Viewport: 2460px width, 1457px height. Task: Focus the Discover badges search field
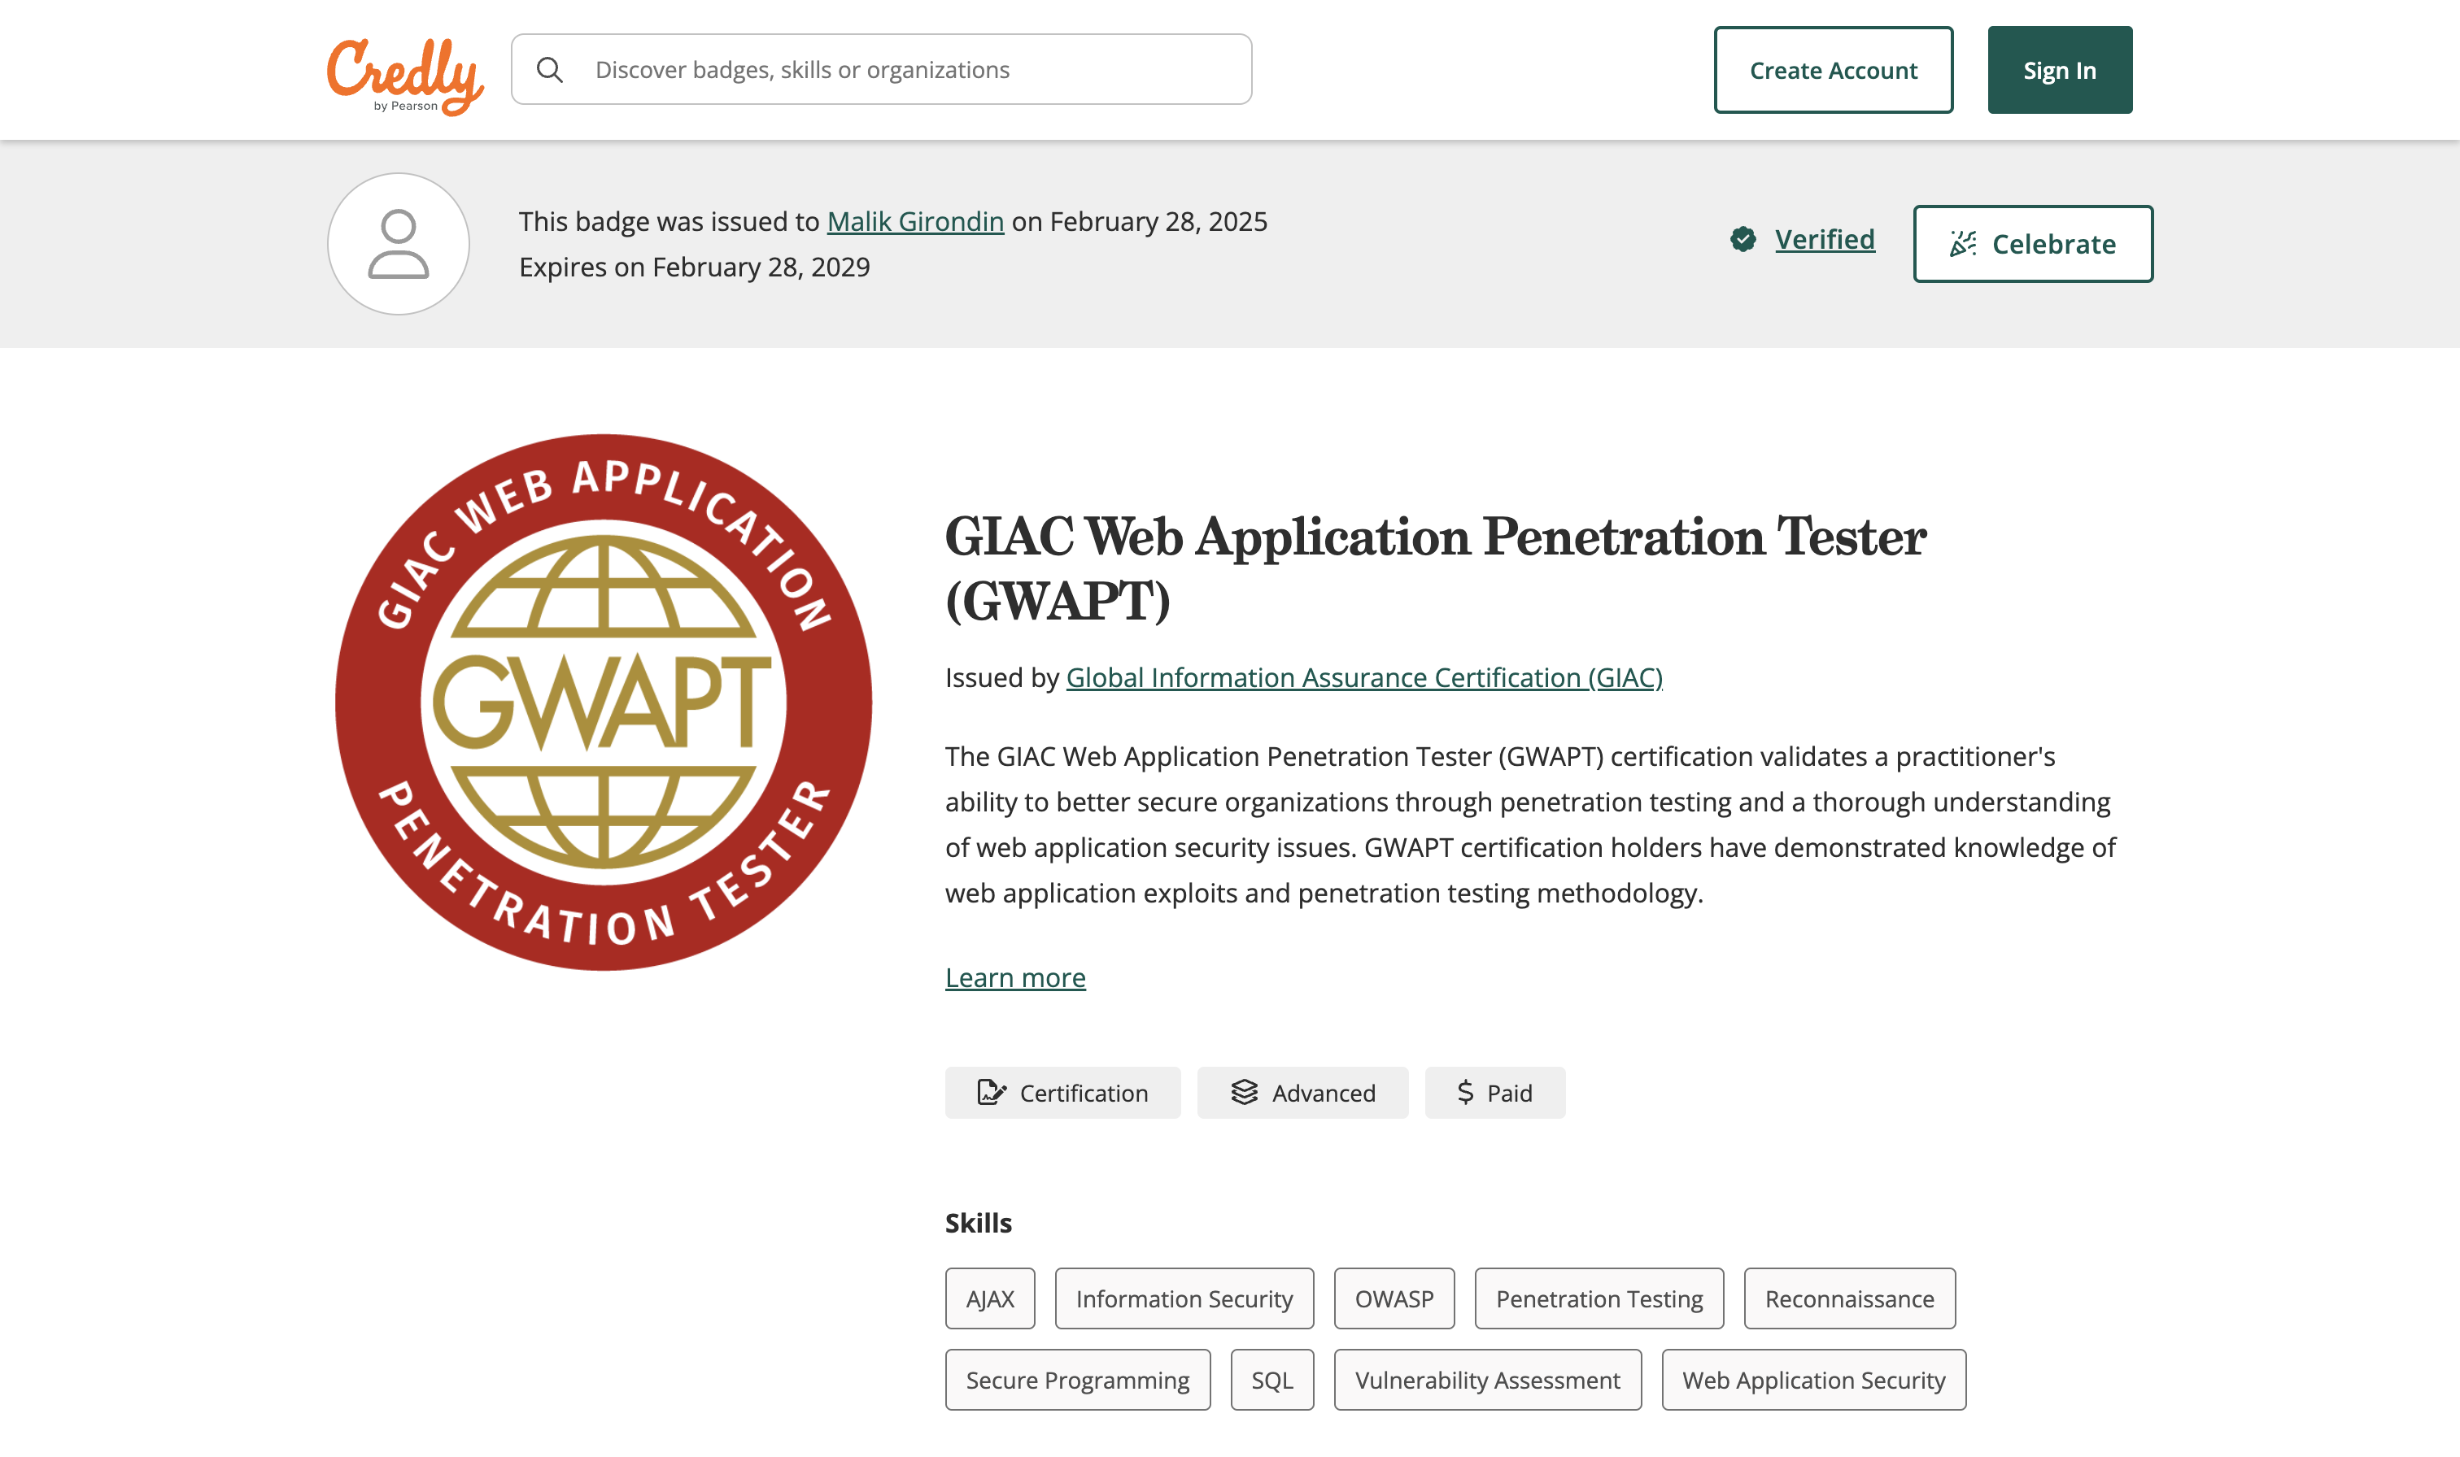click(881, 70)
